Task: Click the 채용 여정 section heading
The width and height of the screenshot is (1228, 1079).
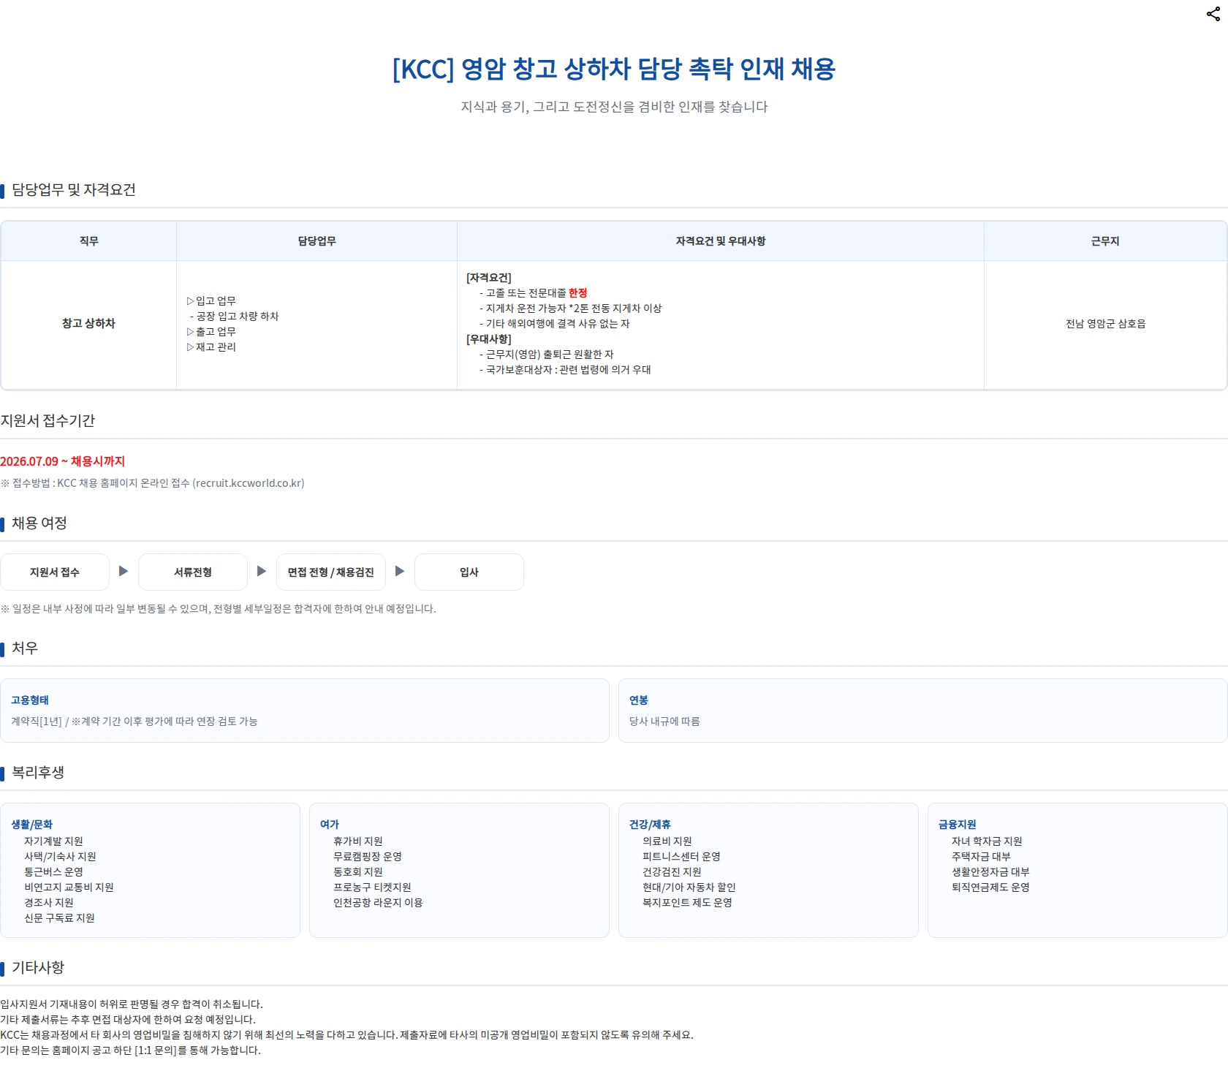Action: click(39, 523)
